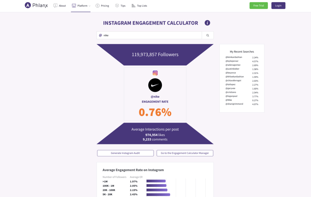The image size is (311, 197).
Task: Click the 974,954 likes text
Action: click(155, 135)
